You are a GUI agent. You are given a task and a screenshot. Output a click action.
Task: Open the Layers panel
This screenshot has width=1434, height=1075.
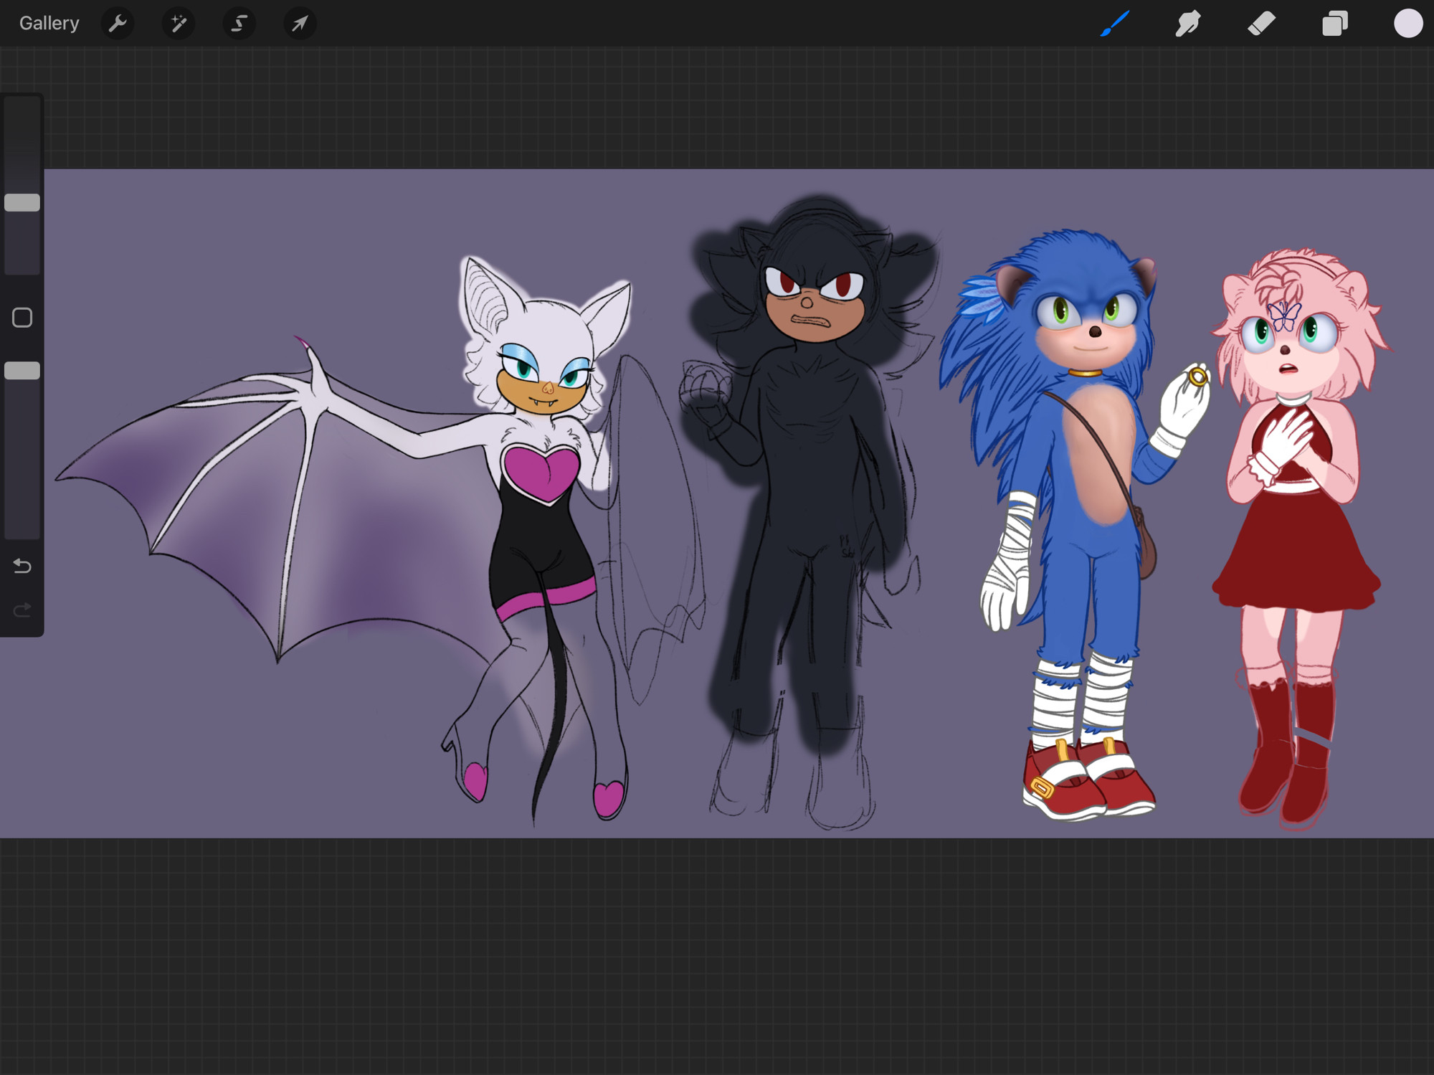[x=1334, y=24]
